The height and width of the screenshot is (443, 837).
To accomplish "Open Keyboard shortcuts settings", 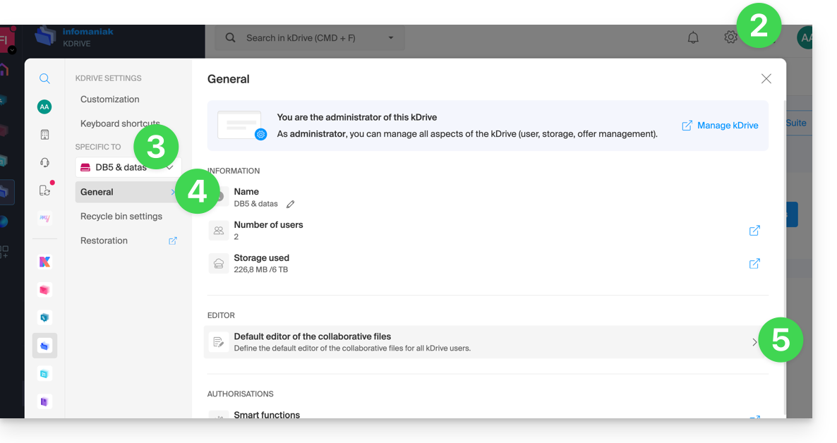I will pos(120,124).
